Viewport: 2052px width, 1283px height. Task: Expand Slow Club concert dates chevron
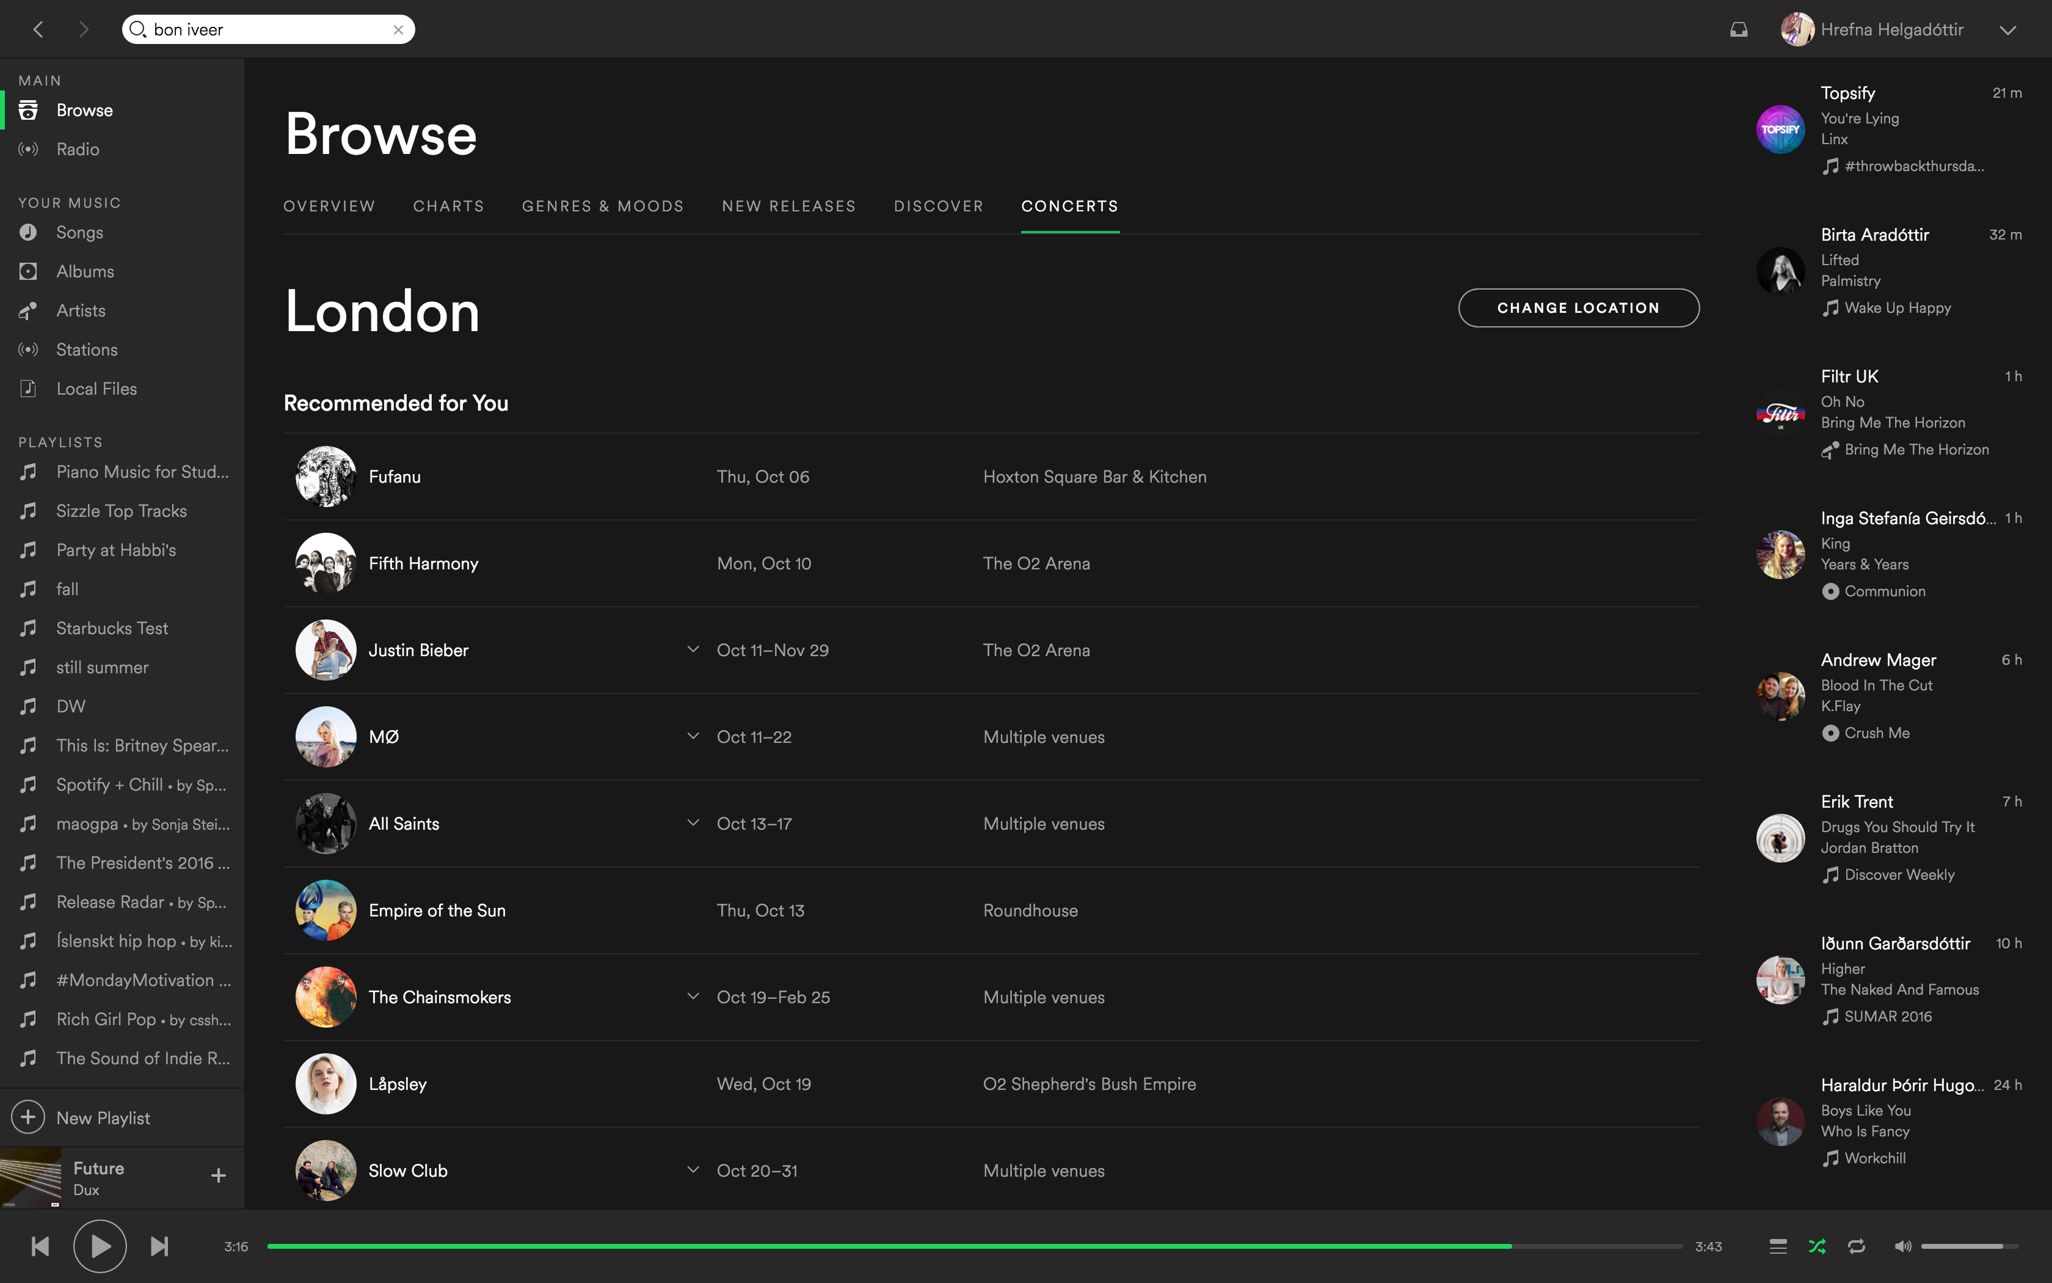[693, 1169]
